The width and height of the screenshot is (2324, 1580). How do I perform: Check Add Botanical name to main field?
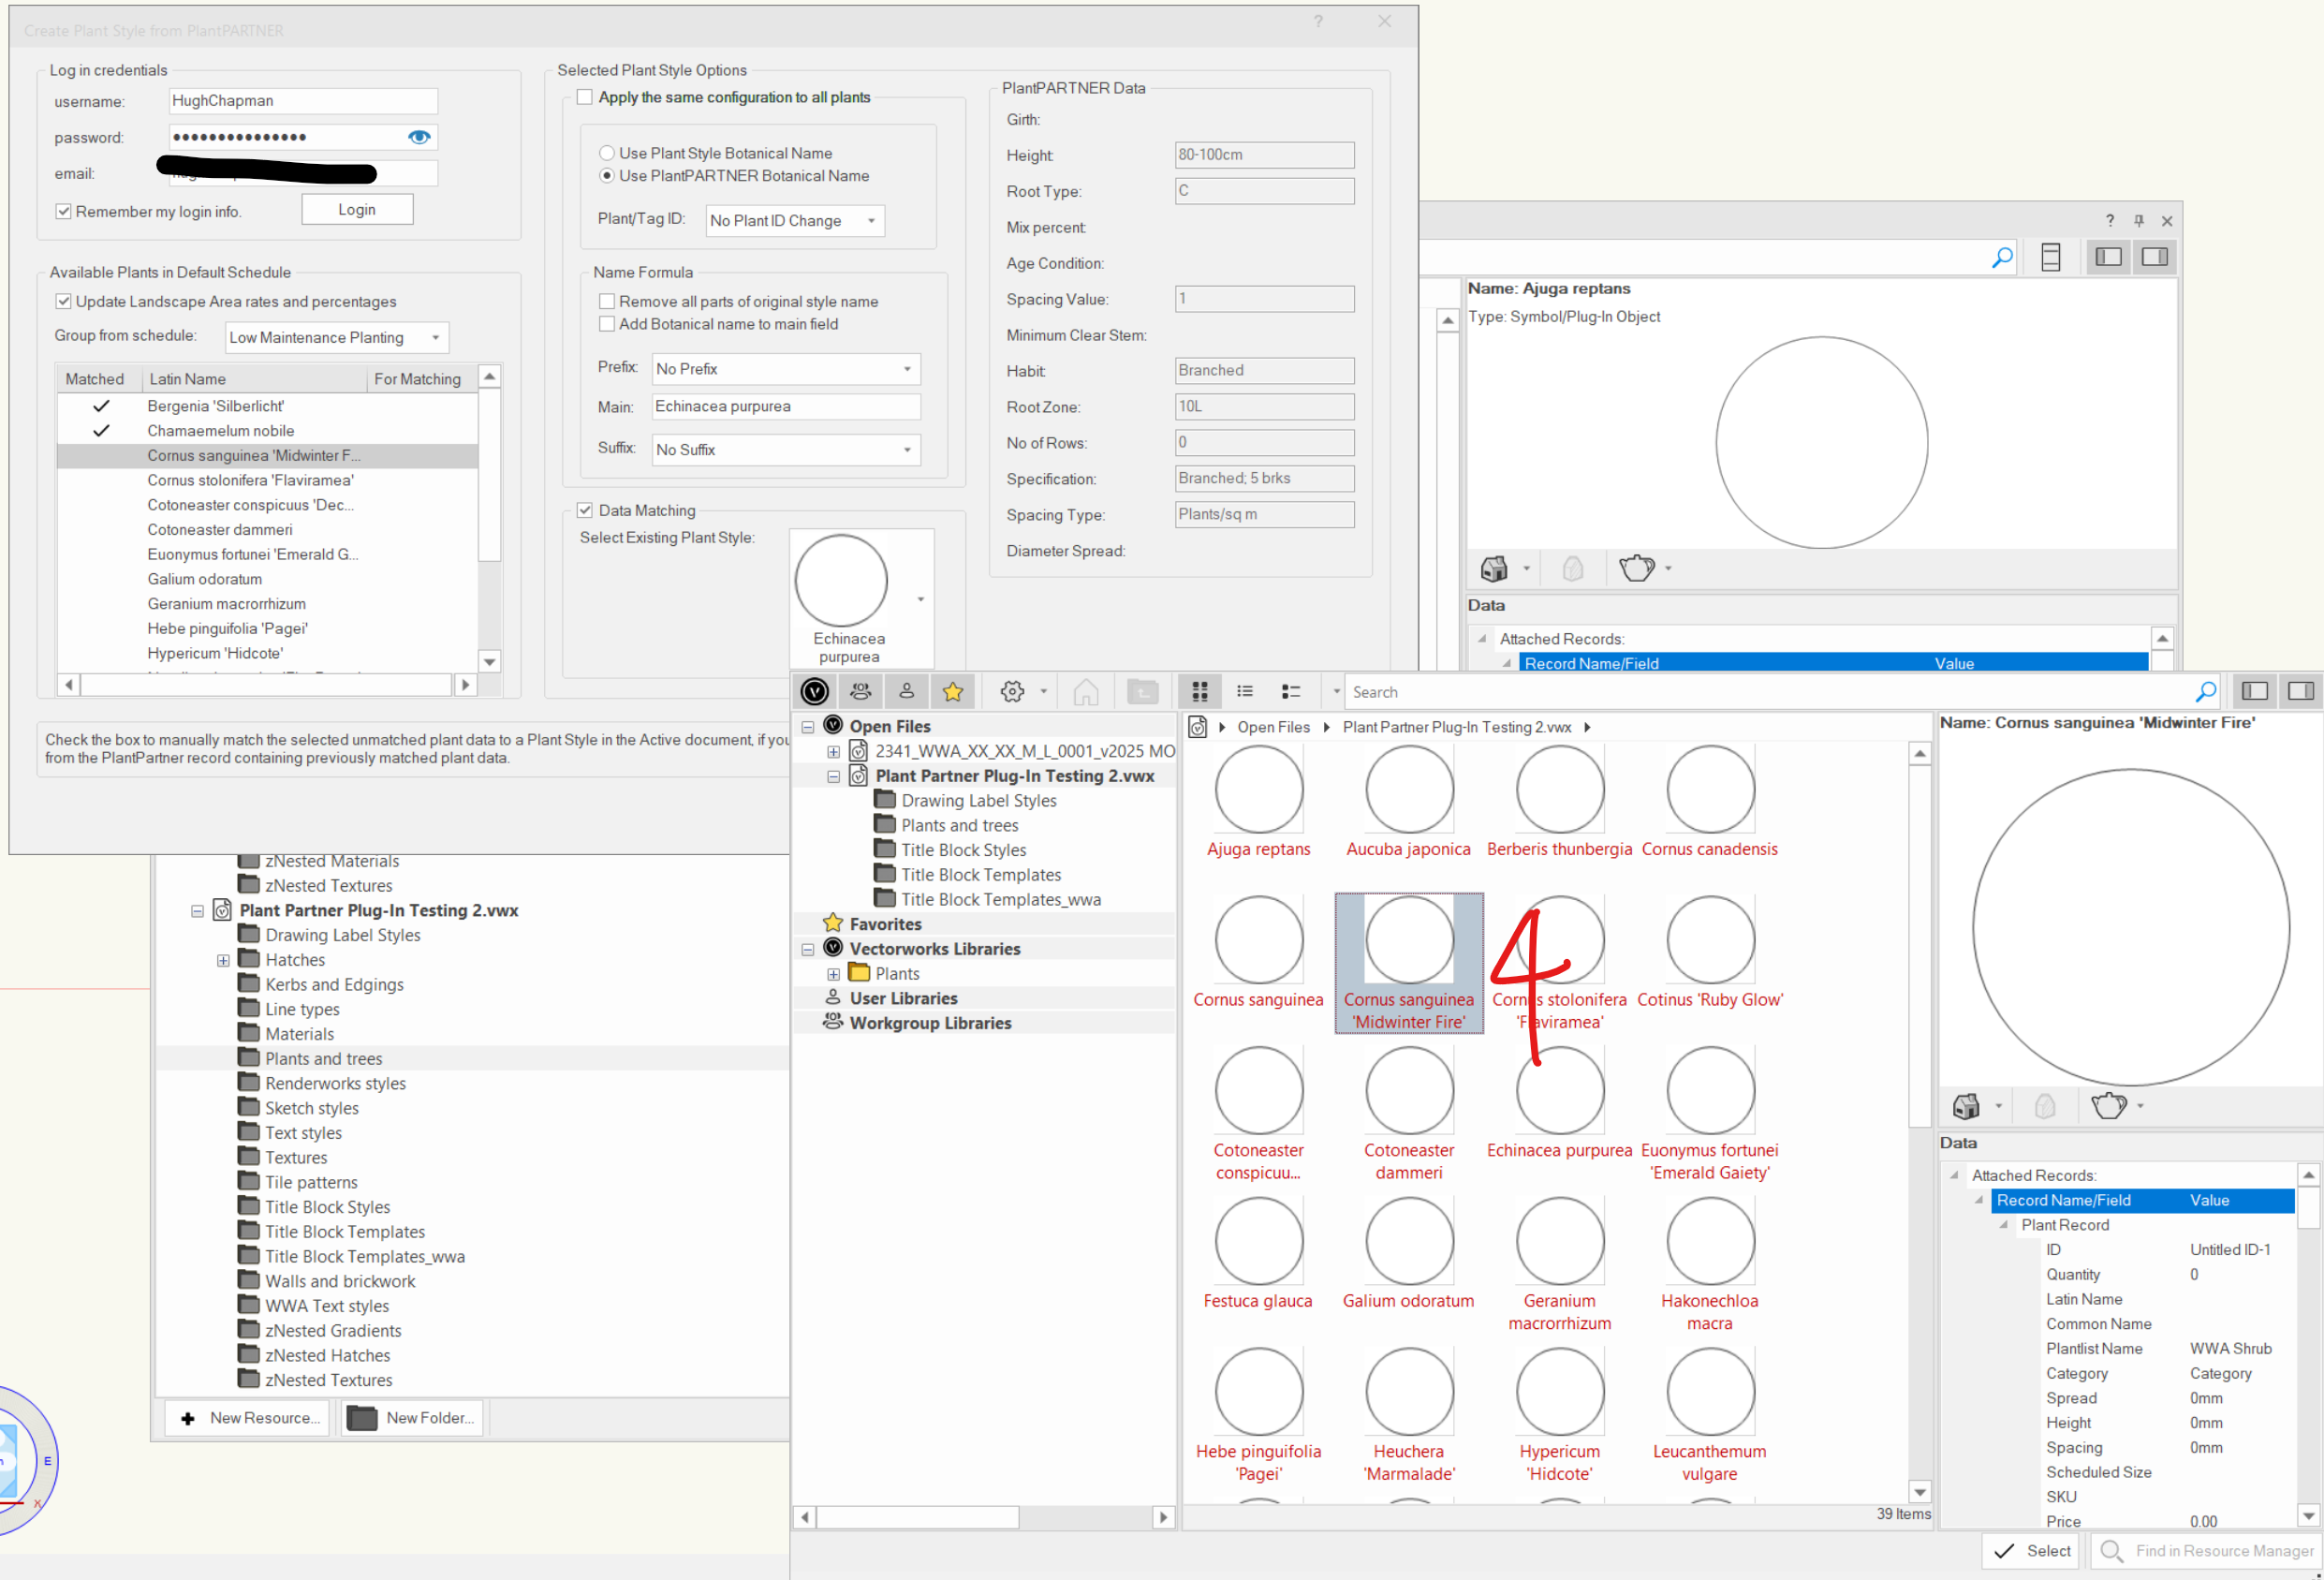[x=607, y=324]
